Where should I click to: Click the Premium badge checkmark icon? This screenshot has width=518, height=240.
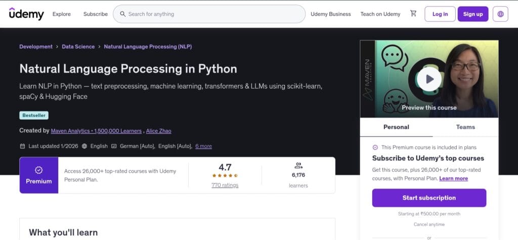click(38, 170)
